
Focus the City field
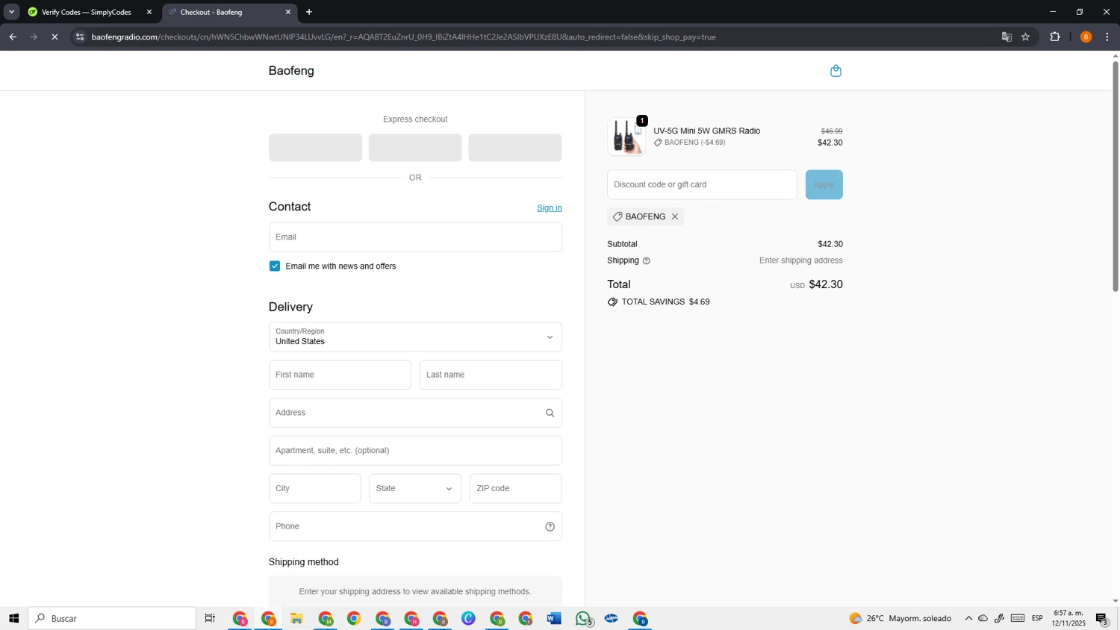click(x=315, y=488)
